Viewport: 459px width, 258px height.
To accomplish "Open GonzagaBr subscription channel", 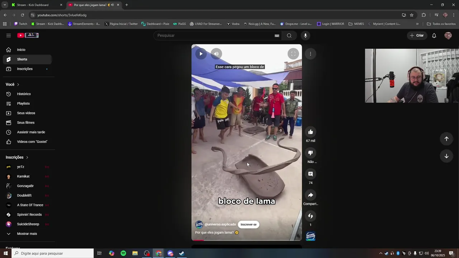I will [27, 186].
